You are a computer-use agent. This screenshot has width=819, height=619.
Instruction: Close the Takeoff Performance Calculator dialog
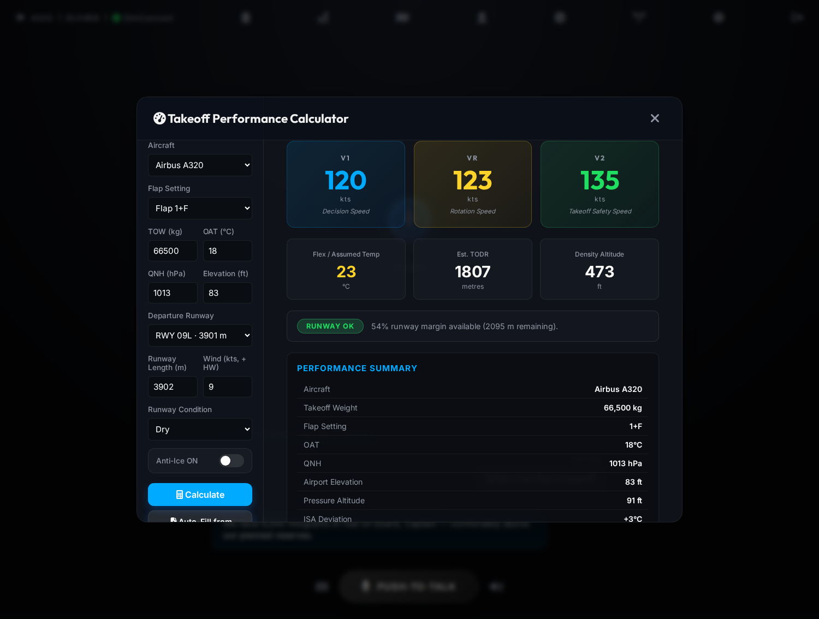[x=655, y=118]
